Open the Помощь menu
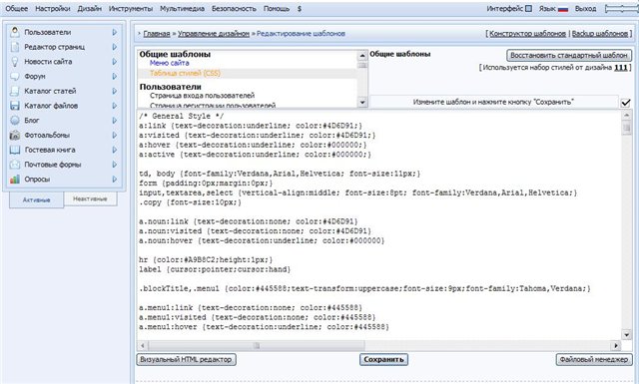Screen dimensions: 639x384 click(x=277, y=9)
